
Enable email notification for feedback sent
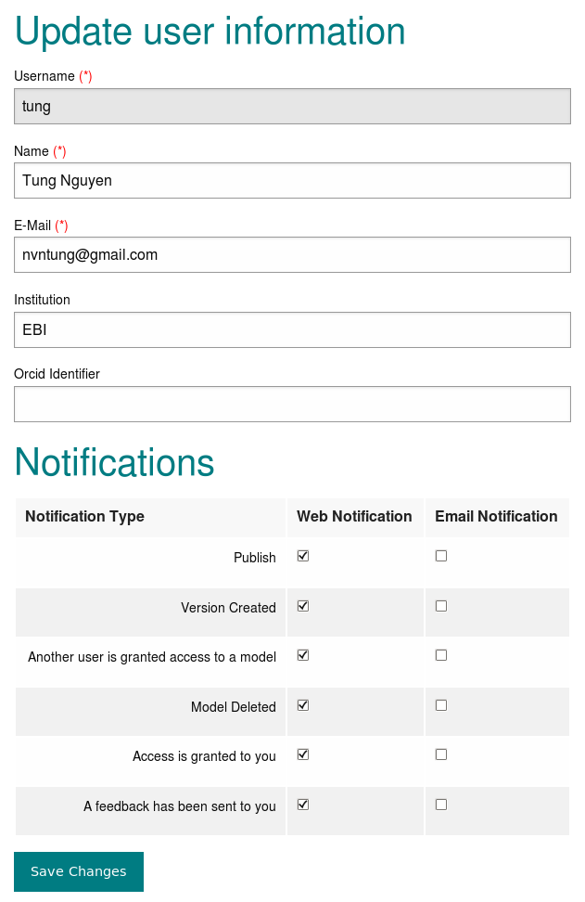pyautogui.click(x=440, y=804)
